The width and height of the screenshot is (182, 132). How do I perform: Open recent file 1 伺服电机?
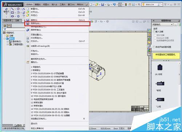[58, 67]
